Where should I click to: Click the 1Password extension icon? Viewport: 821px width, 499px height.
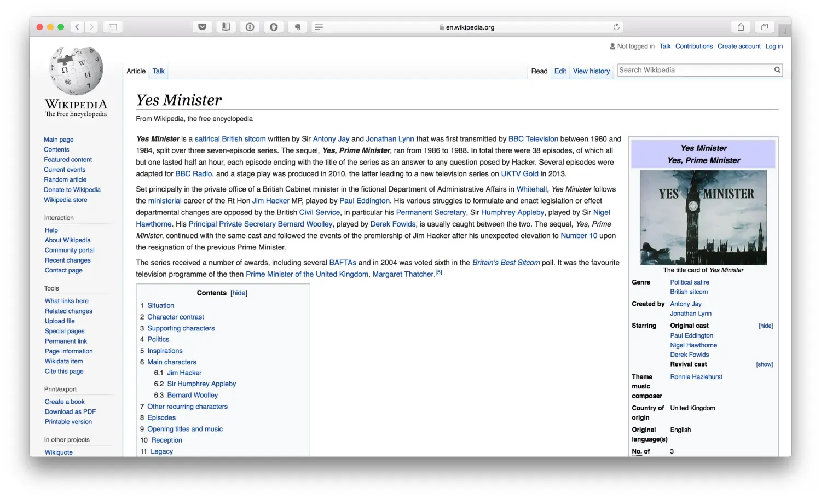pyautogui.click(x=250, y=27)
